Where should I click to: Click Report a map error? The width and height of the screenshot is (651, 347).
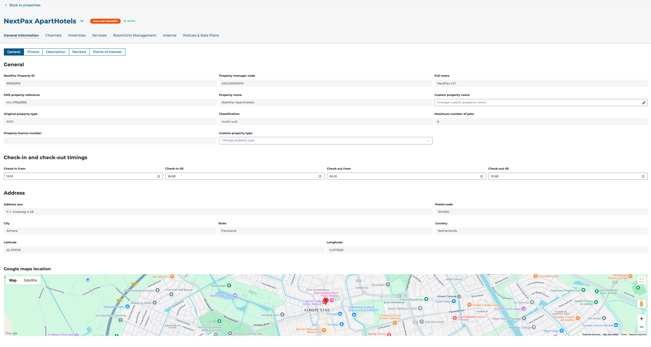tap(637, 334)
